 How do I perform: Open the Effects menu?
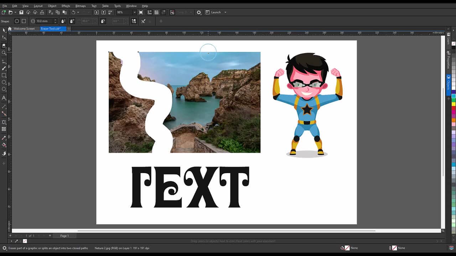(x=66, y=6)
